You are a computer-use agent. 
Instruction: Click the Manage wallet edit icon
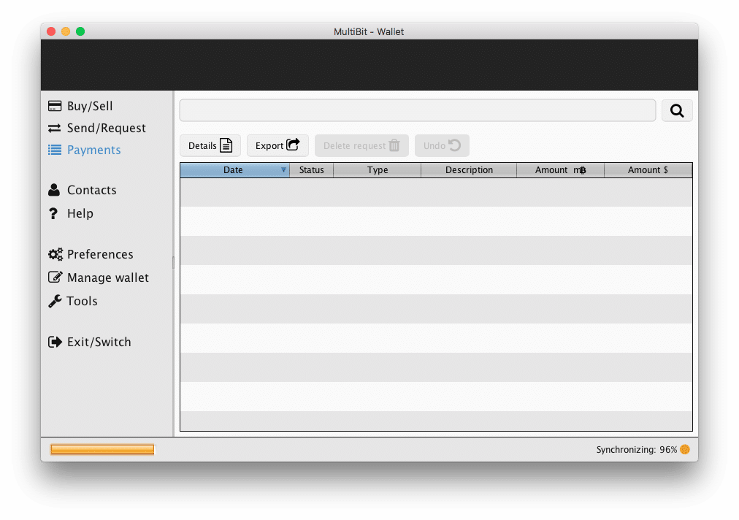[x=55, y=278]
